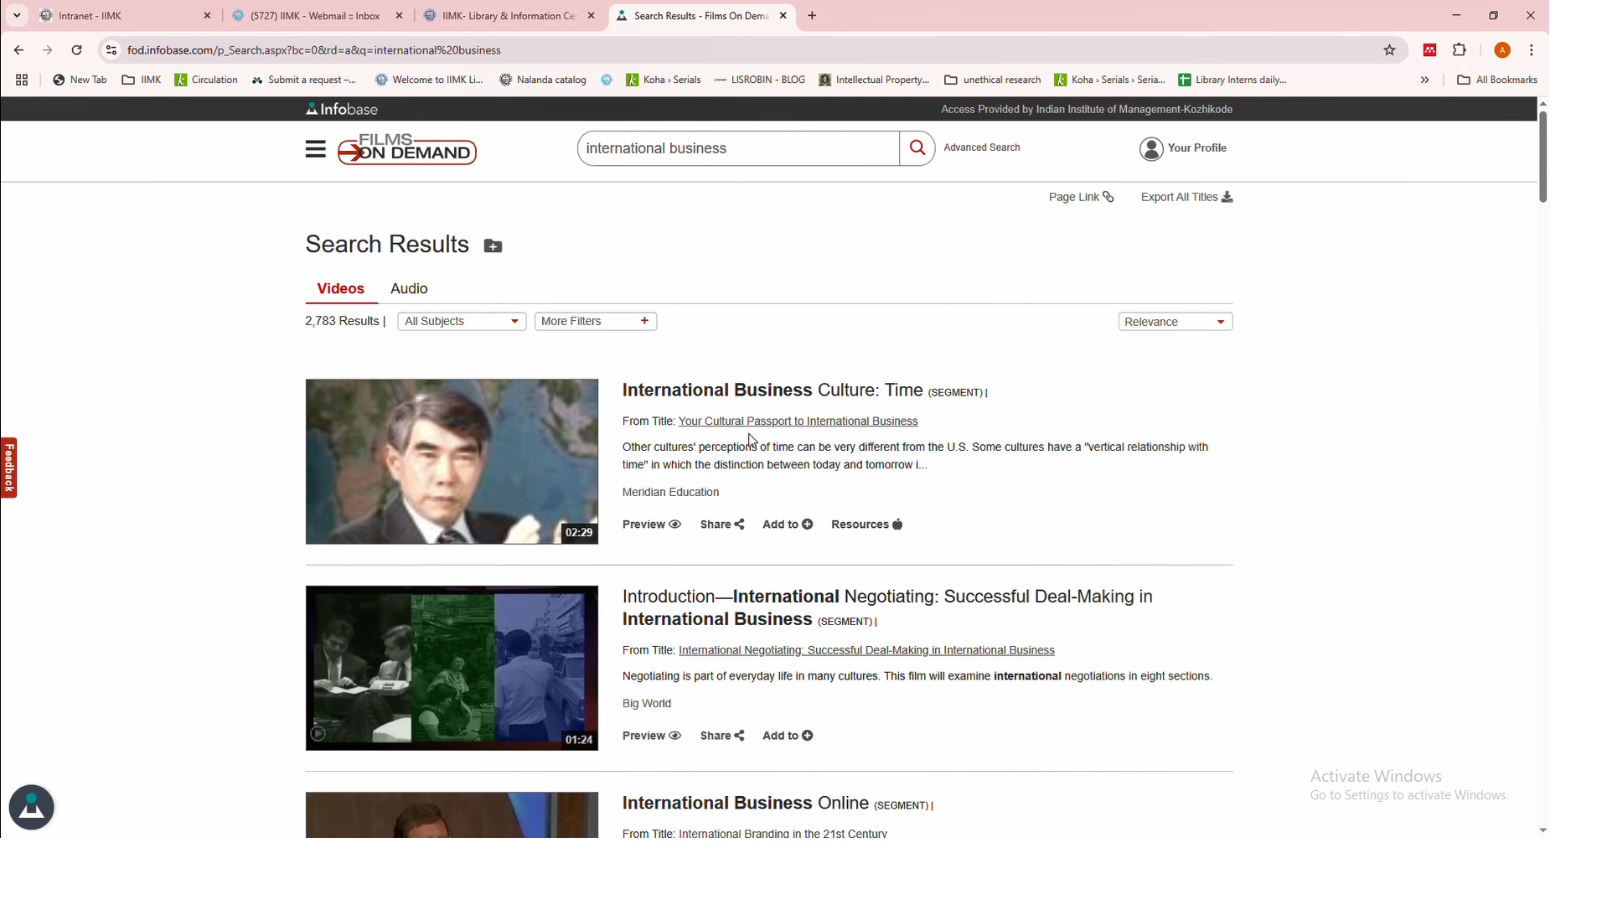1607x915 pixels.
Task: Open the hamburger navigation menu
Action: [x=315, y=150]
